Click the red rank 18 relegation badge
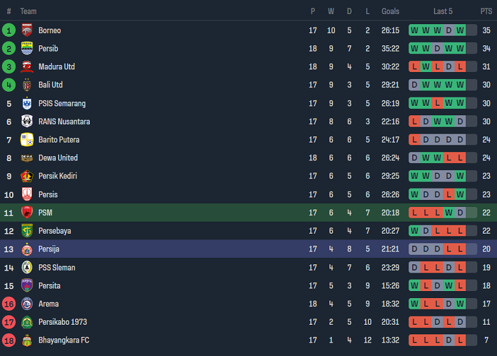The height and width of the screenshot is (356, 497). point(9,340)
